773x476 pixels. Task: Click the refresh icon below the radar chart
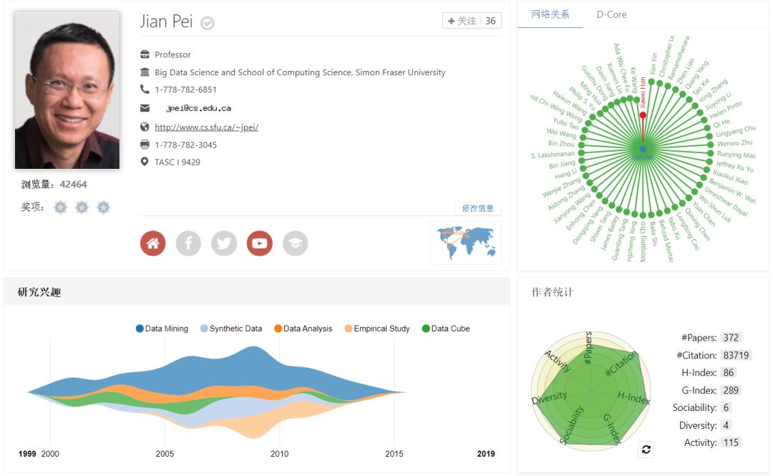tap(646, 449)
